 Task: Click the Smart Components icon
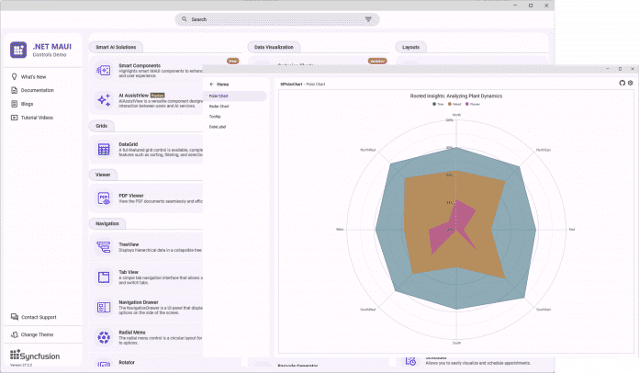(x=104, y=70)
